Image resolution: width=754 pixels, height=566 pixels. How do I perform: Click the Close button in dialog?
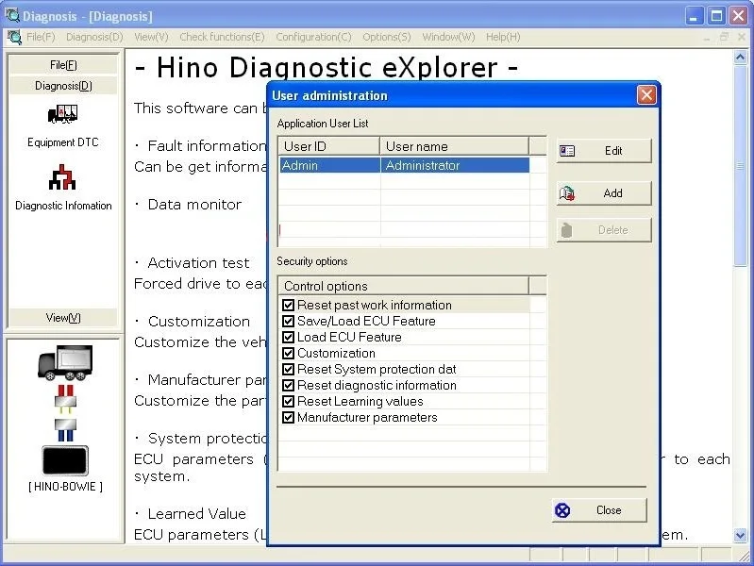pyautogui.click(x=599, y=510)
